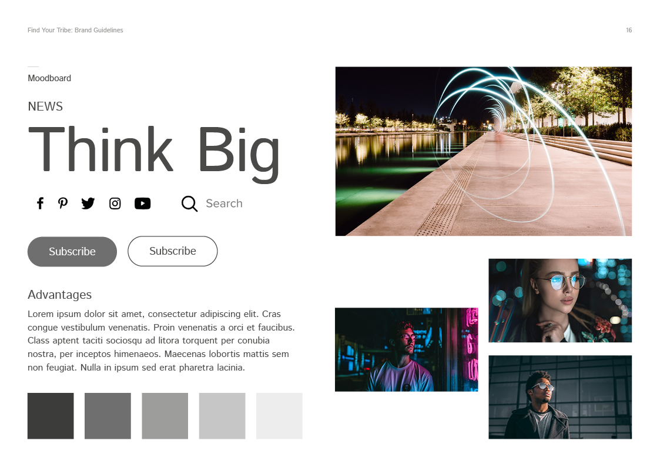Select the palest off-white color swatch
This screenshot has width=660, height=467.
point(280,416)
